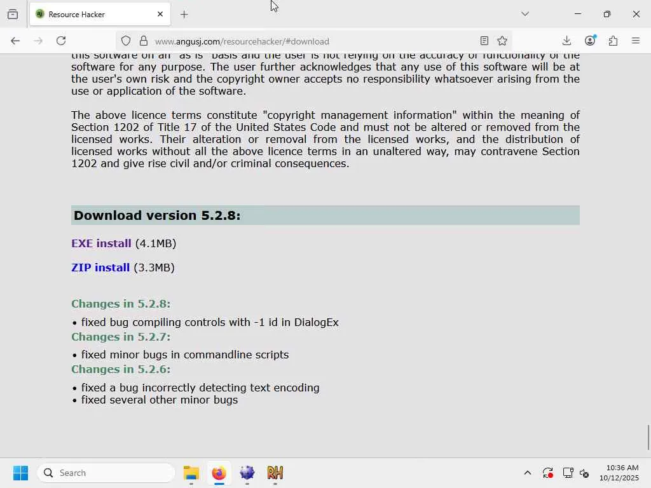The width and height of the screenshot is (651, 488).
Task: Open the spiky blue sphere taskbar app
Action: coord(247,473)
